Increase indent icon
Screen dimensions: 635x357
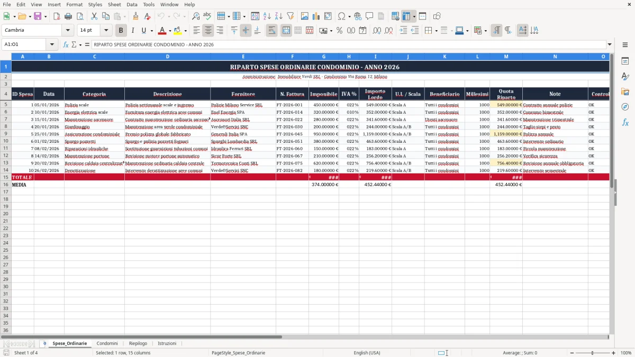pos(403,31)
